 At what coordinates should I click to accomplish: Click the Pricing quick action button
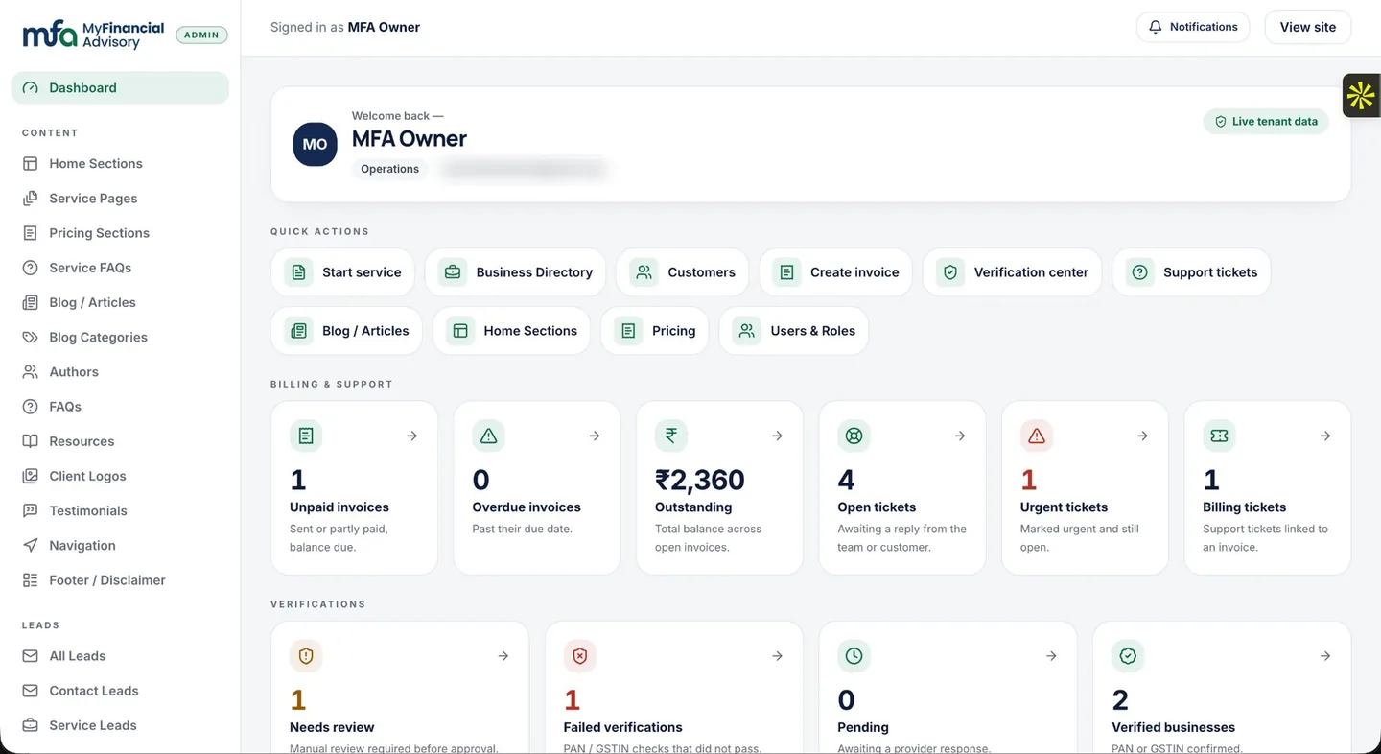(x=654, y=331)
